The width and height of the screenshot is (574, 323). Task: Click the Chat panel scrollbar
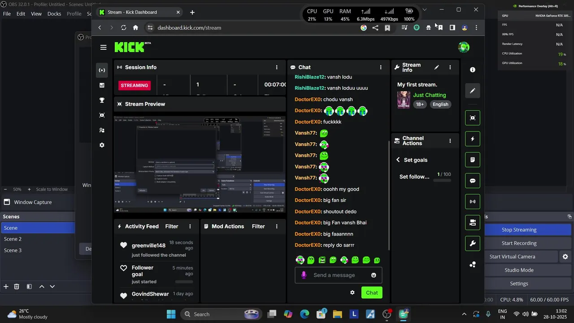pyautogui.click(x=389, y=195)
